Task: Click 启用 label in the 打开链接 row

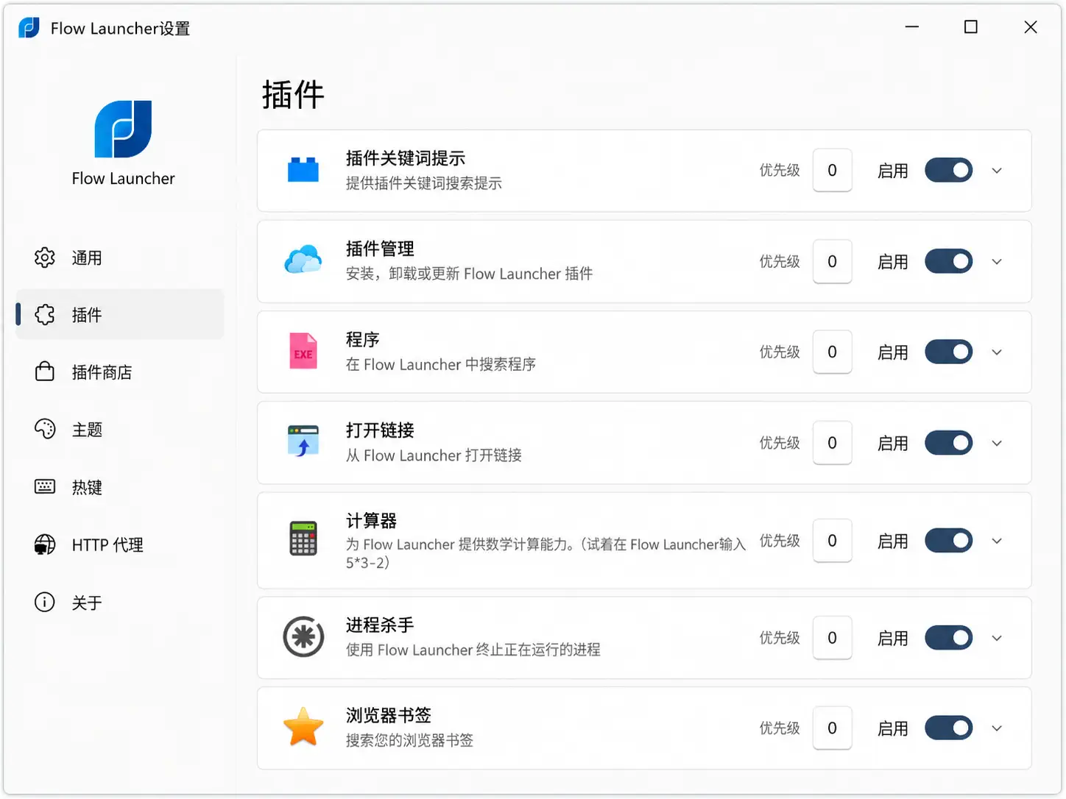Action: point(892,443)
